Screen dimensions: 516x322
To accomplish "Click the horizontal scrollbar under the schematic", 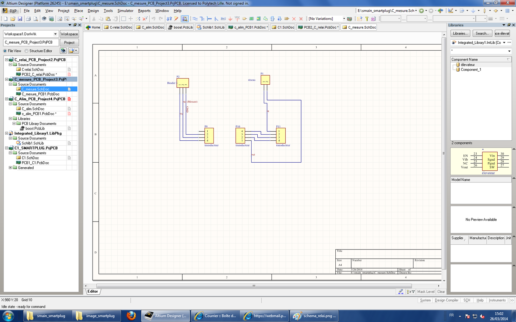I will [x=254, y=286].
